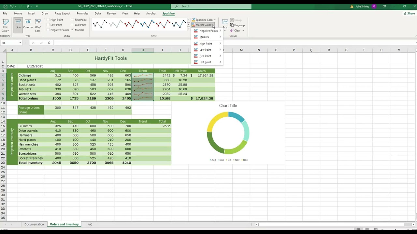Switch to the Page Layout tab

pos(62,13)
